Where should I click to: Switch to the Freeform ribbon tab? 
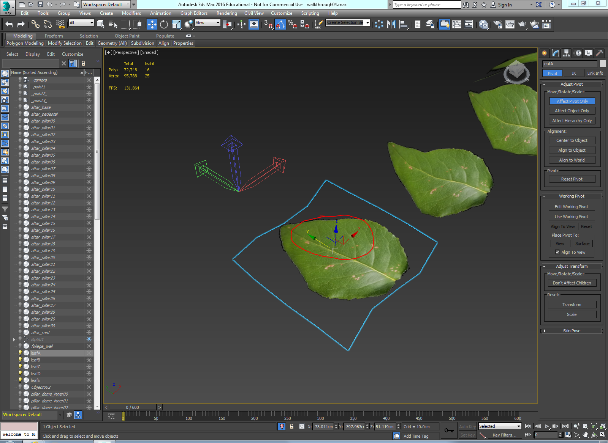pyautogui.click(x=54, y=36)
